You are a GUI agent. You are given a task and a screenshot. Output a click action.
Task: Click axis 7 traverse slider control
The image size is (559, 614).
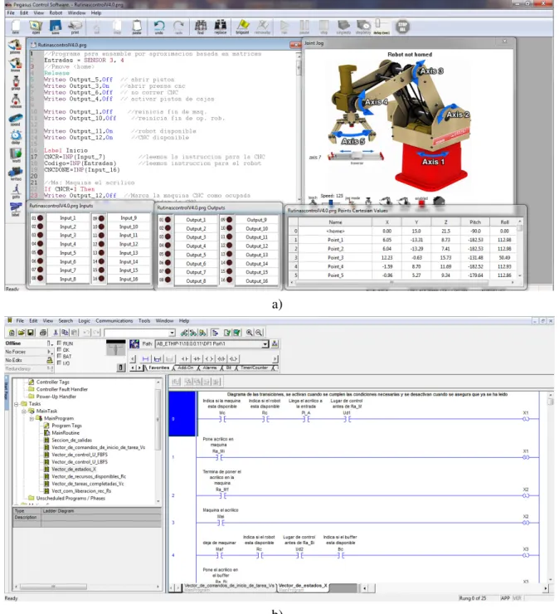pos(357,157)
